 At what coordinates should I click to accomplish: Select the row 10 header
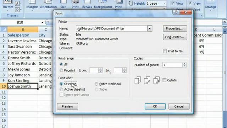4,86
